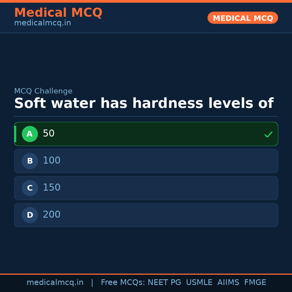Click the orange MEDICAL MCQ badge
This screenshot has height=292, width=292.
243,18
